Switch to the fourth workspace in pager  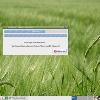pyautogui.click(x=90, y=98)
